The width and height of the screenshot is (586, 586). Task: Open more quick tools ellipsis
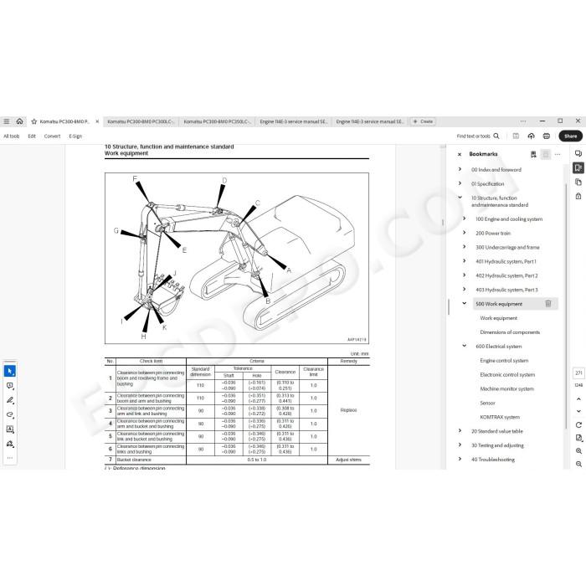coord(10,457)
